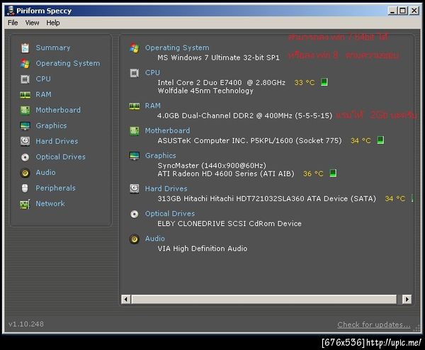Click 'ASUSTeK Computer INC. P5KPL/1600' text
The image size is (425, 350).
pyautogui.click(x=225, y=141)
